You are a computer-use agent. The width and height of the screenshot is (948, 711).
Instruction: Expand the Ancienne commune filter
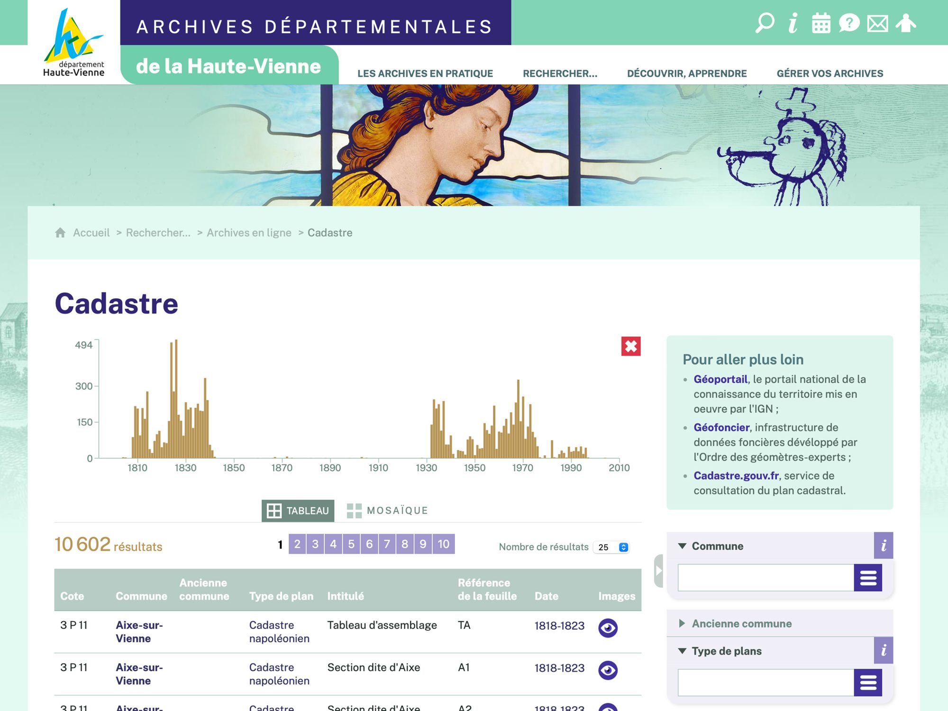[x=741, y=623]
